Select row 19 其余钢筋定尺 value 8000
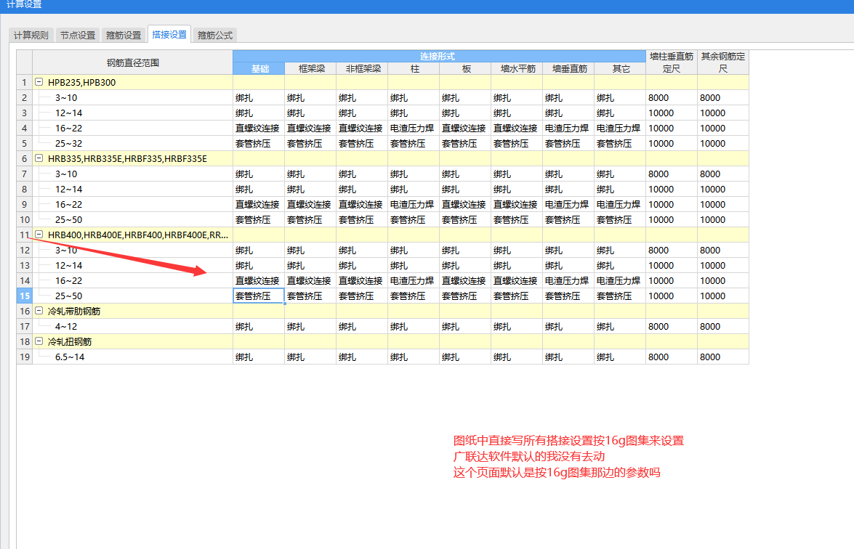The height and width of the screenshot is (549, 854). 723,357
